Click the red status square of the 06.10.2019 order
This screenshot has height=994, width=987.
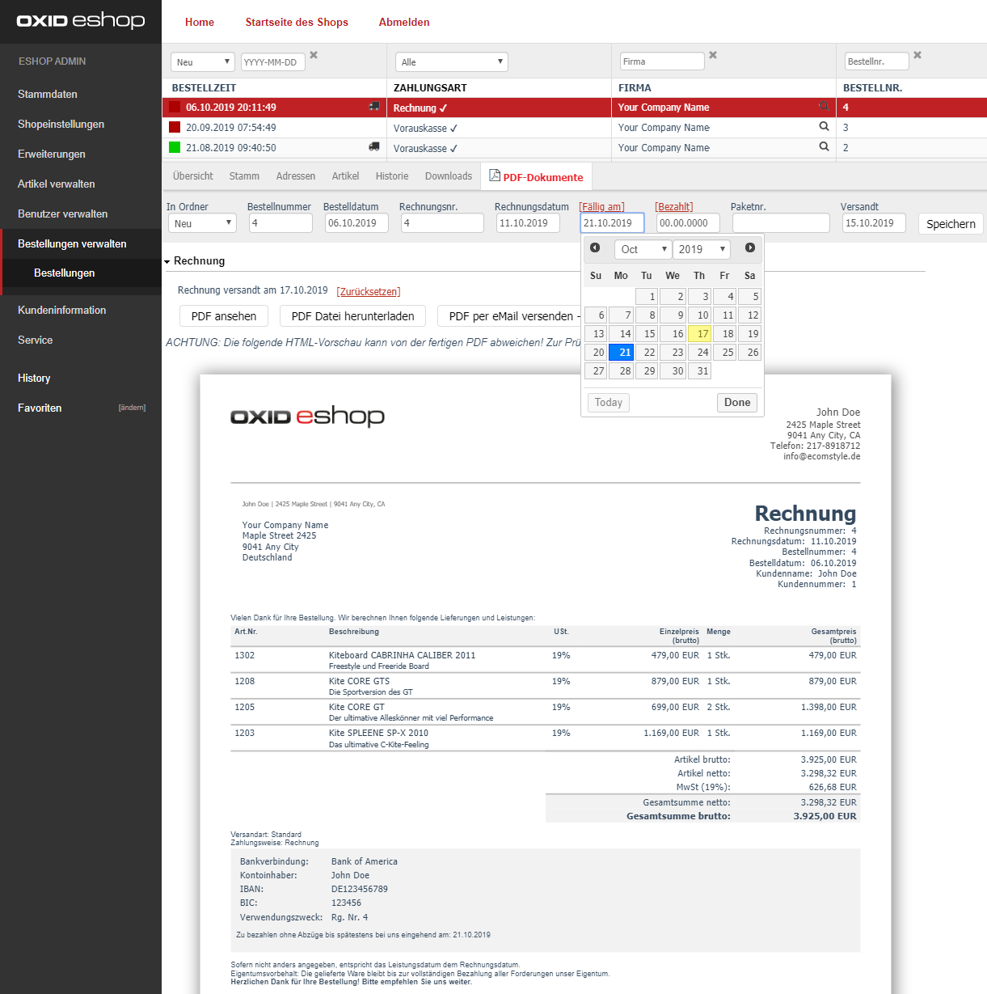pyautogui.click(x=175, y=107)
